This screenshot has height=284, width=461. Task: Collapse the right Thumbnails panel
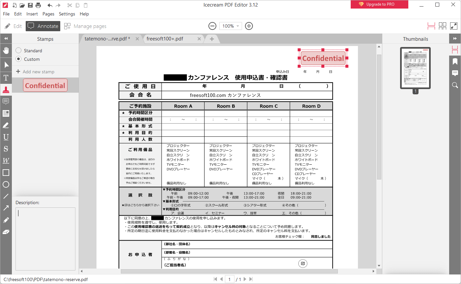(455, 39)
